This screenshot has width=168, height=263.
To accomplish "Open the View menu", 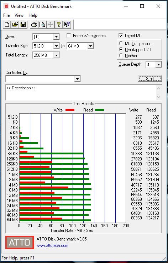I will pos(19,15).
